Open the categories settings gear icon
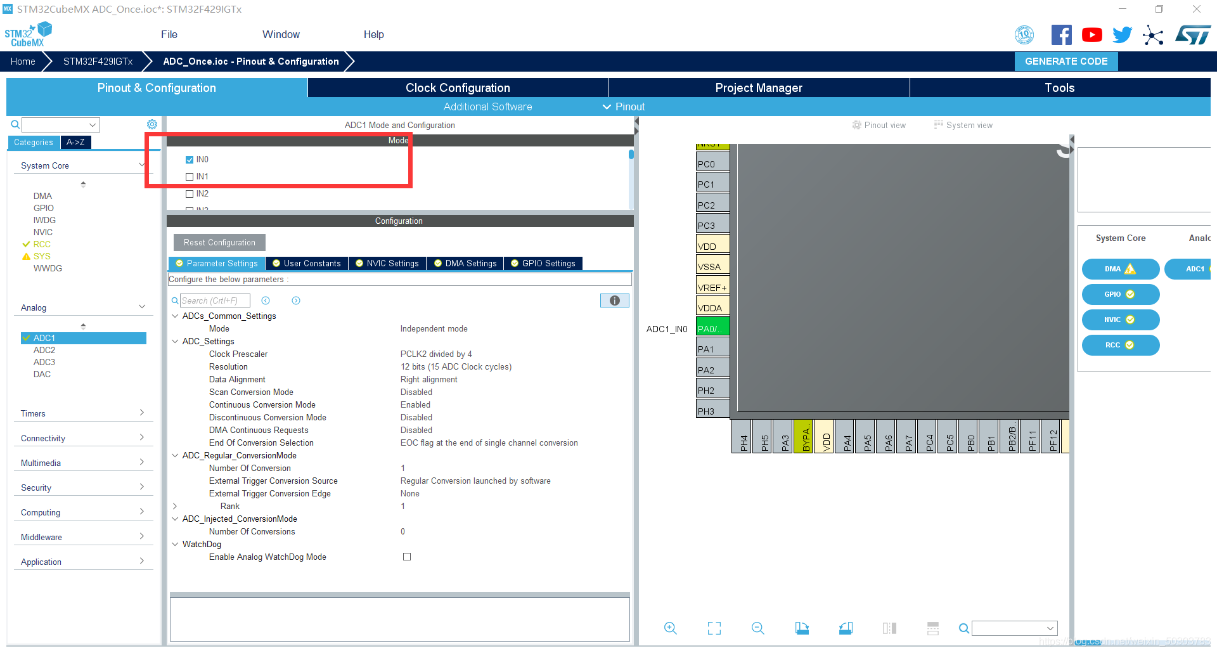1217x653 pixels. [152, 124]
